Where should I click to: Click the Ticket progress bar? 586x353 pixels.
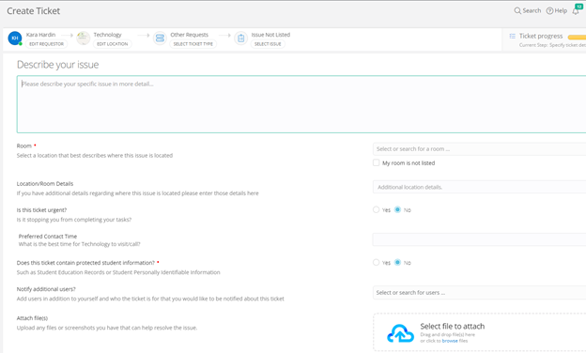(577, 37)
